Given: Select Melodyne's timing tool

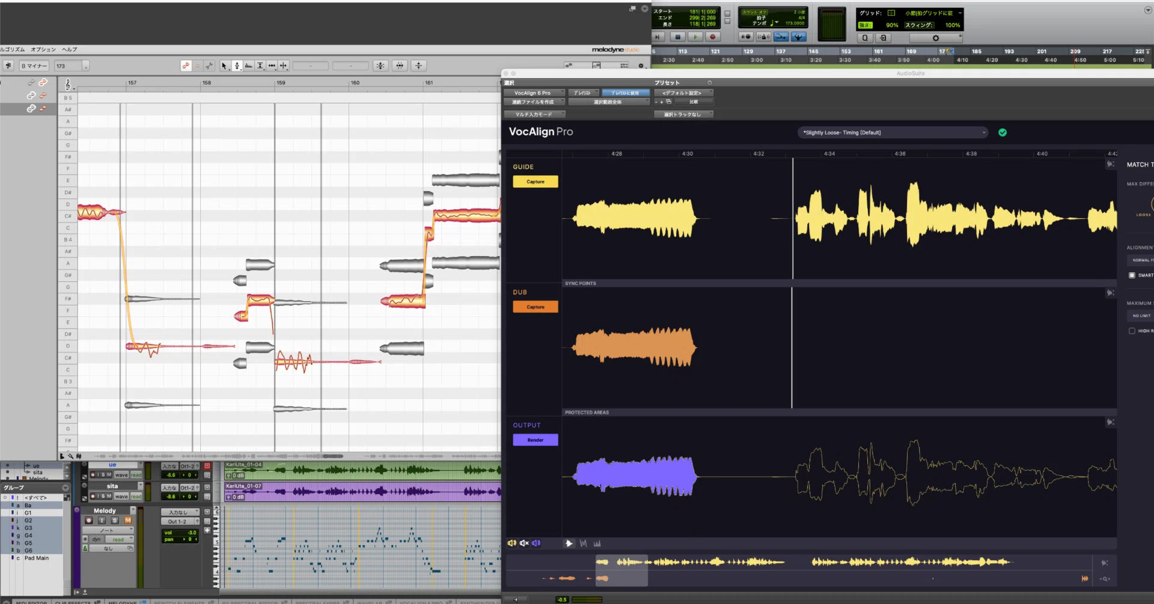Looking at the screenshot, I should pyautogui.click(x=272, y=66).
